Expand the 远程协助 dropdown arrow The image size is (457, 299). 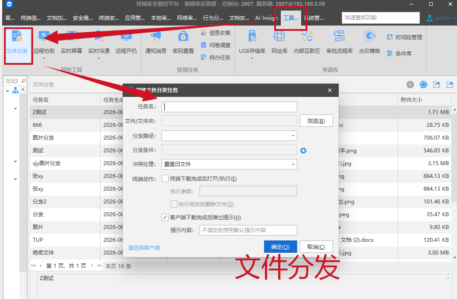coord(44,59)
